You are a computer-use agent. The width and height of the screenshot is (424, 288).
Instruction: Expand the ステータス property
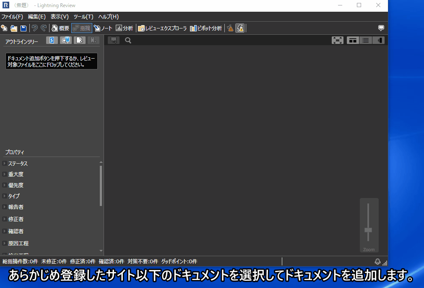click(4, 163)
